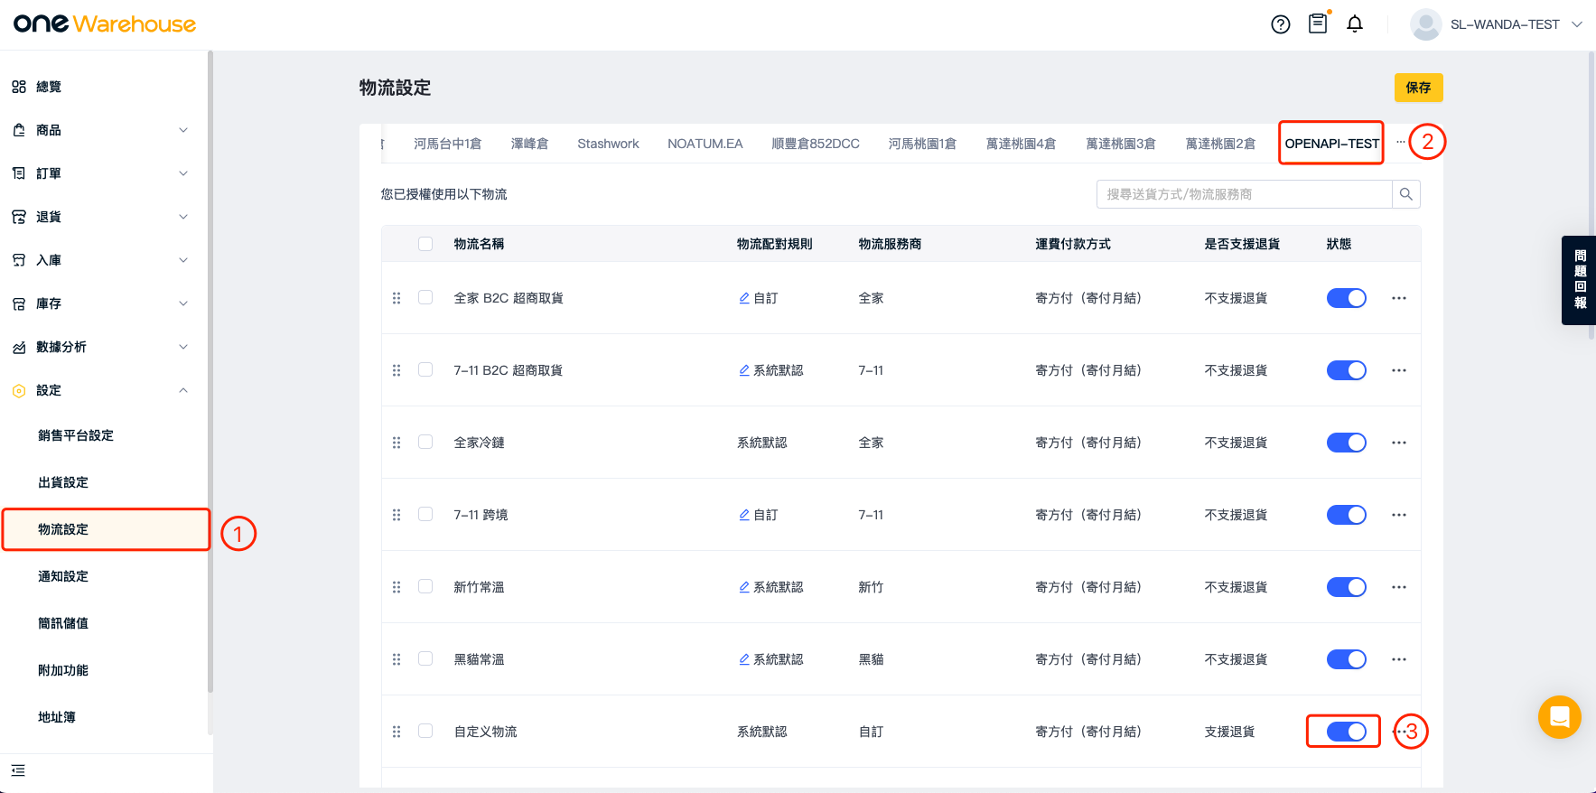Check the 7-11 B2C 超商取貨 row checkbox
Image resolution: width=1596 pixels, height=793 pixels.
[x=425, y=369]
